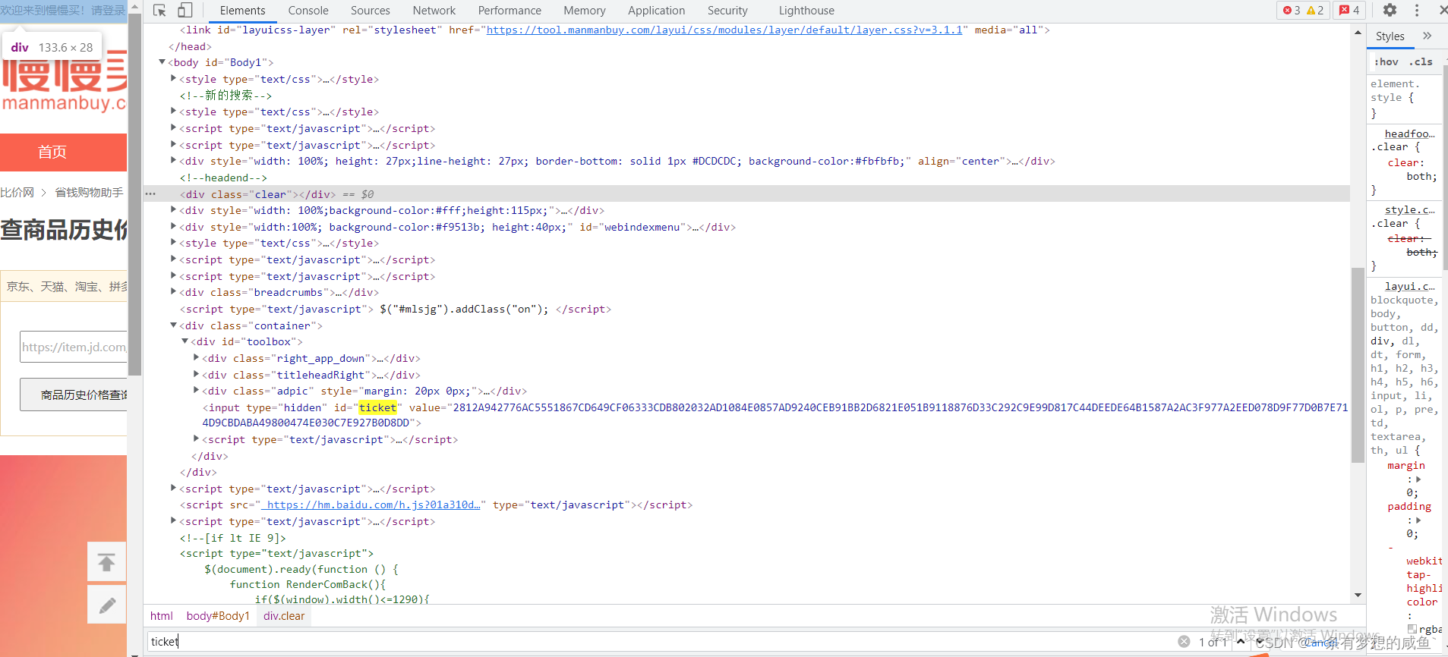Screen dimensions: 1448x657
Task: Open the DevTools three-dot menu
Action: (x=1417, y=10)
